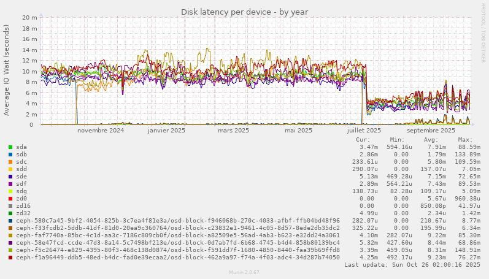Click the 'Max:' column header
This screenshot has width=489, height=279.
(465, 140)
